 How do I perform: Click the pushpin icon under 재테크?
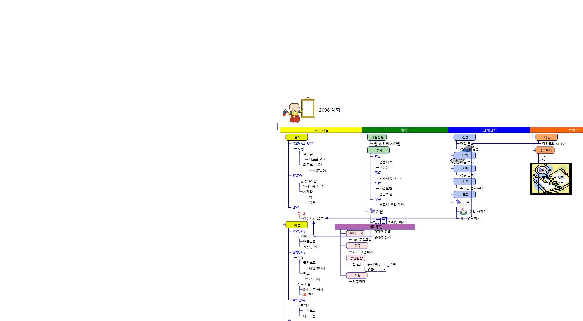click(x=372, y=211)
